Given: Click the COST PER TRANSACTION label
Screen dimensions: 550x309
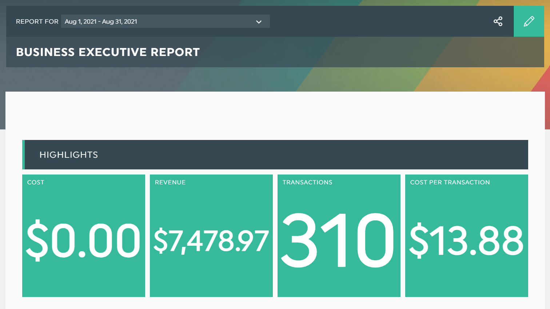Looking at the screenshot, I should coord(450,182).
